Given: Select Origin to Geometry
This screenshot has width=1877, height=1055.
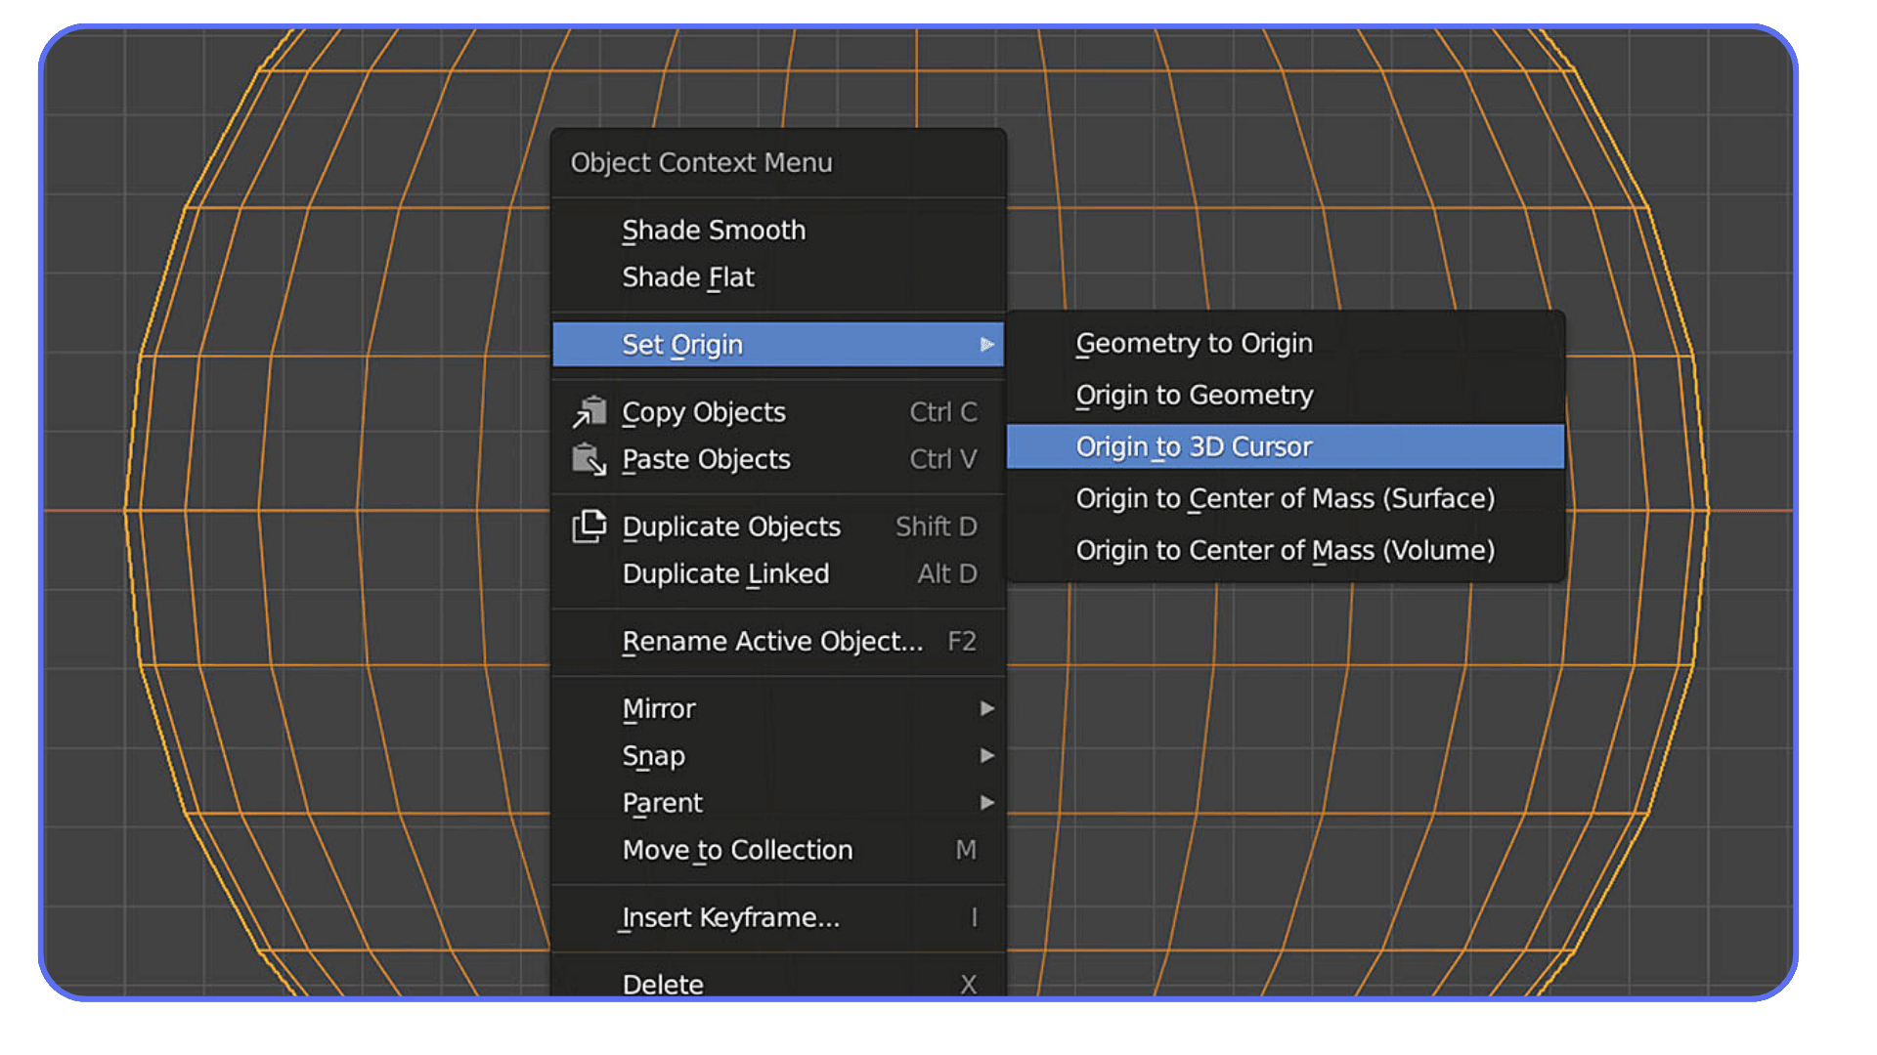Looking at the screenshot, I should 1195,395.
